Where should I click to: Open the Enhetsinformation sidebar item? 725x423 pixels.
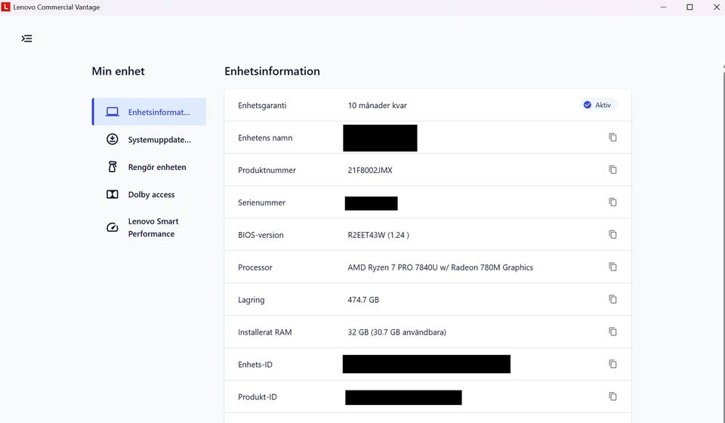point(149,112)
